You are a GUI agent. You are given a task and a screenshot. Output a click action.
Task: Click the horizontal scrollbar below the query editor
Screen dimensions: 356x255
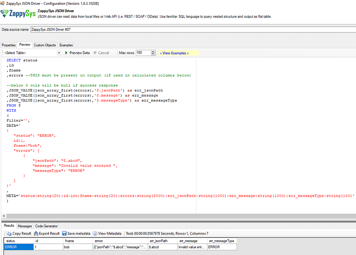coord(103,216)
